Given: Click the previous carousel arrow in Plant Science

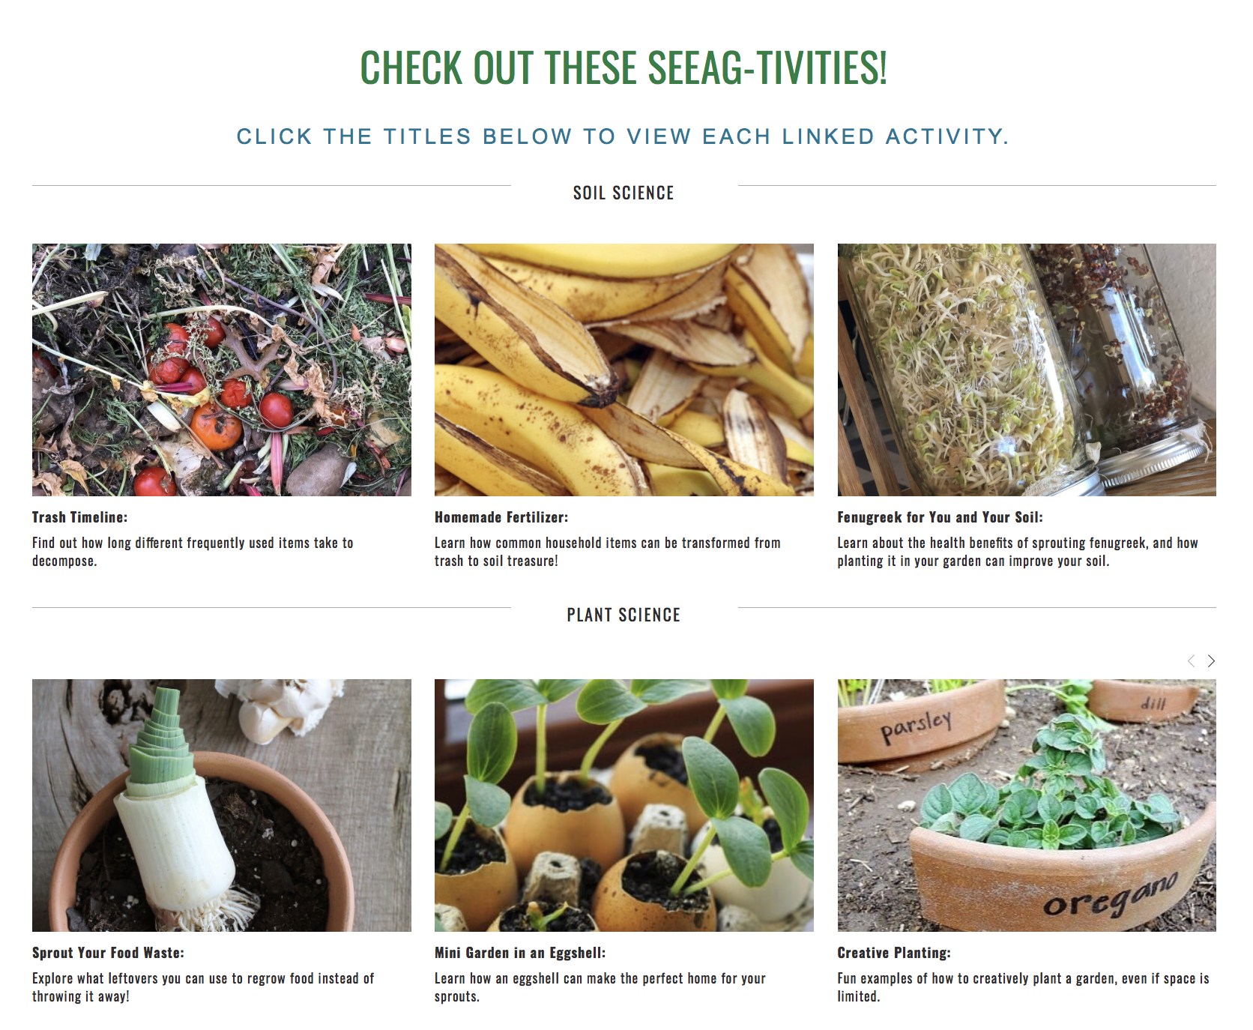Looking at the screenshot, I should pyautogui.click(x=1191, y=660).
